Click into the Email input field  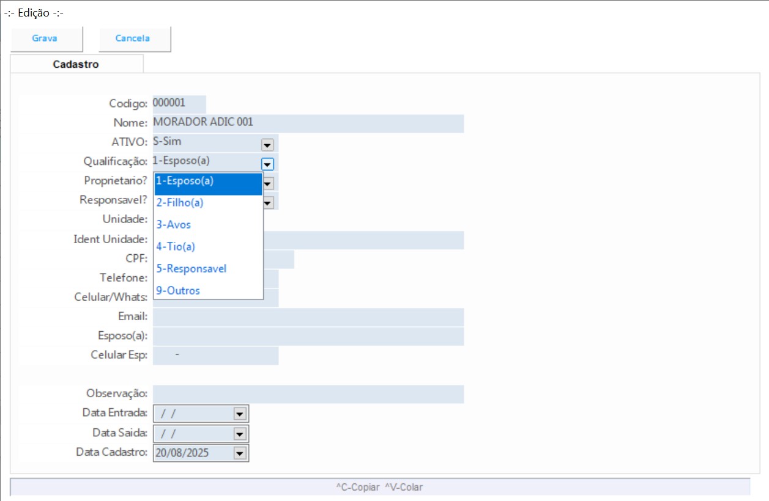point(308,316)
